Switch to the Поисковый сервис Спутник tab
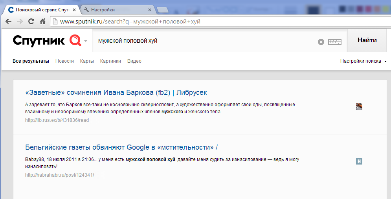 click(42, 10)
